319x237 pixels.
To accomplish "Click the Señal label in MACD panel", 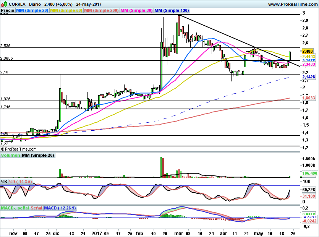I will coord(36,208).
